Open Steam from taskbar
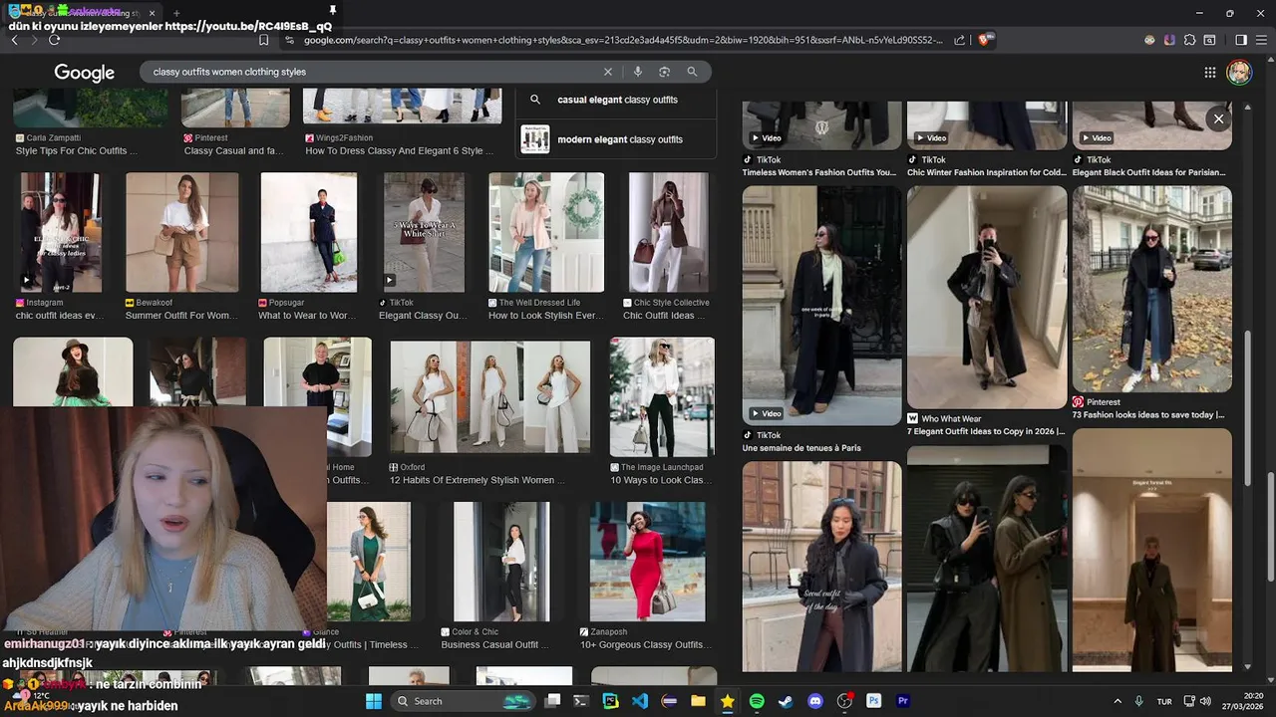Viewport: 1276px width, 717px height. (x=786, y=701)
